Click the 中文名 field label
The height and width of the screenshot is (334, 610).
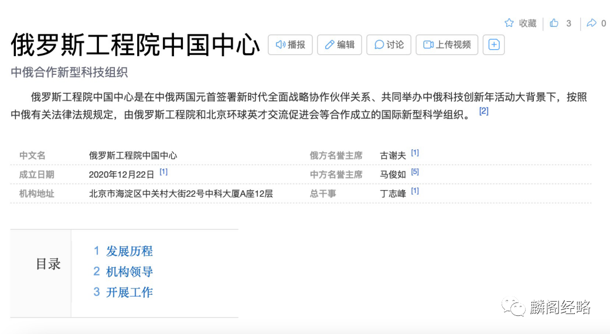(x=32, y=156)
